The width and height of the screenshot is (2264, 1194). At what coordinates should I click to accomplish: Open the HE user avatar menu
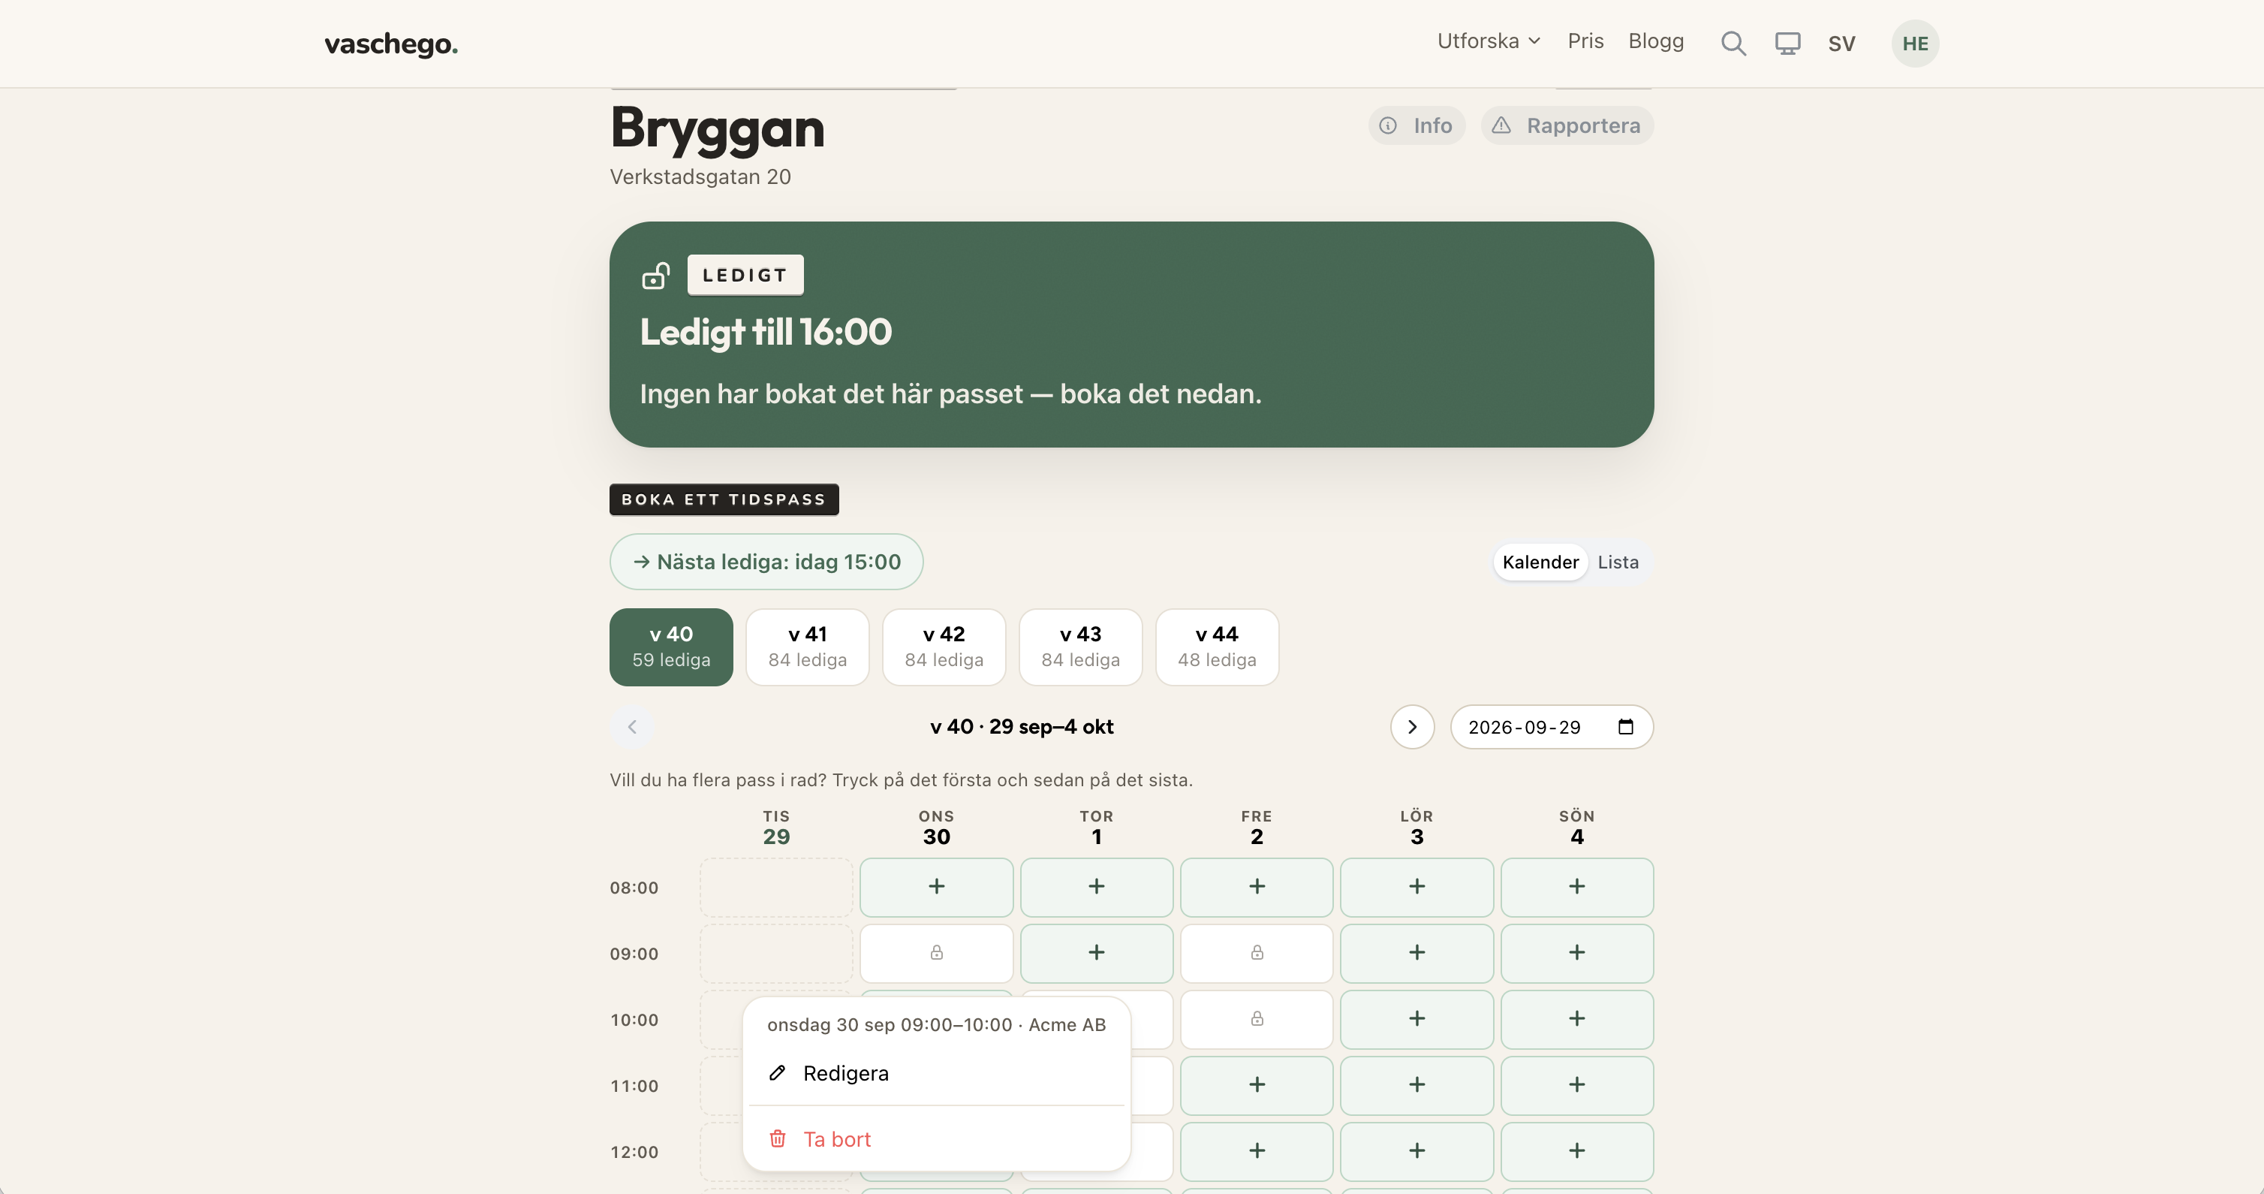click(x=1915, y=43)
